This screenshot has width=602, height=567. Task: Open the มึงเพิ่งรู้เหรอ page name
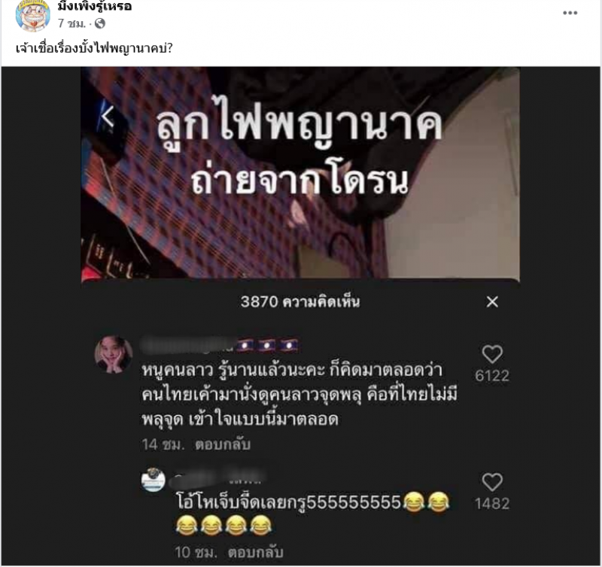pos(95,6)
